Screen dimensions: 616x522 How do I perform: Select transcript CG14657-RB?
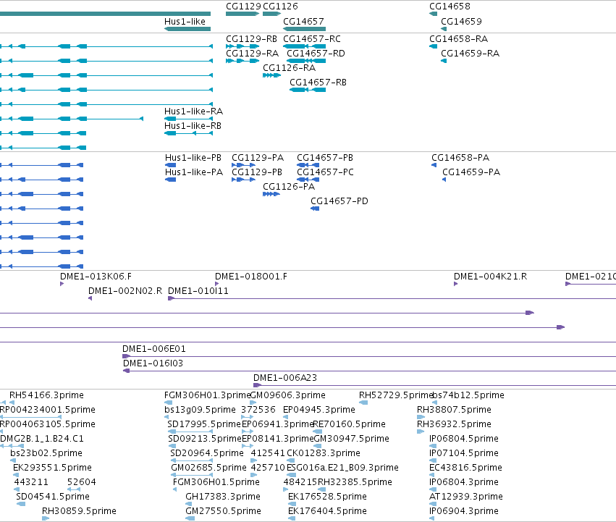(x=318, y=83)
